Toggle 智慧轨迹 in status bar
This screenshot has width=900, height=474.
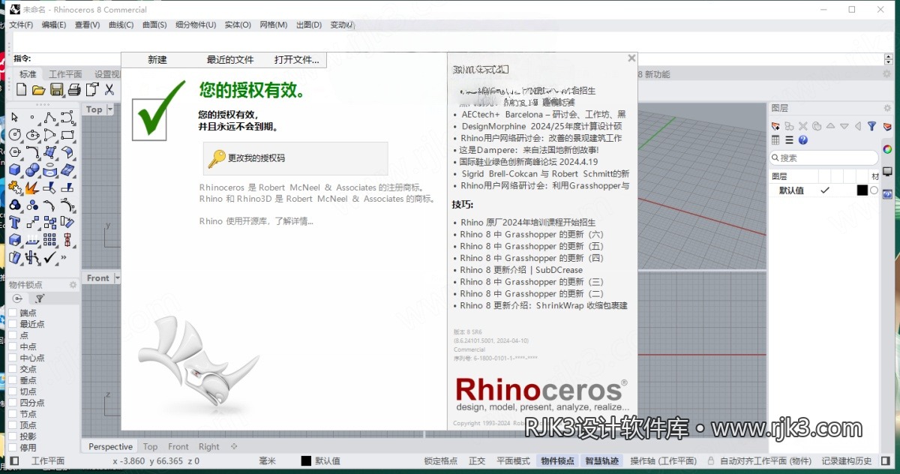coord(602,460)
